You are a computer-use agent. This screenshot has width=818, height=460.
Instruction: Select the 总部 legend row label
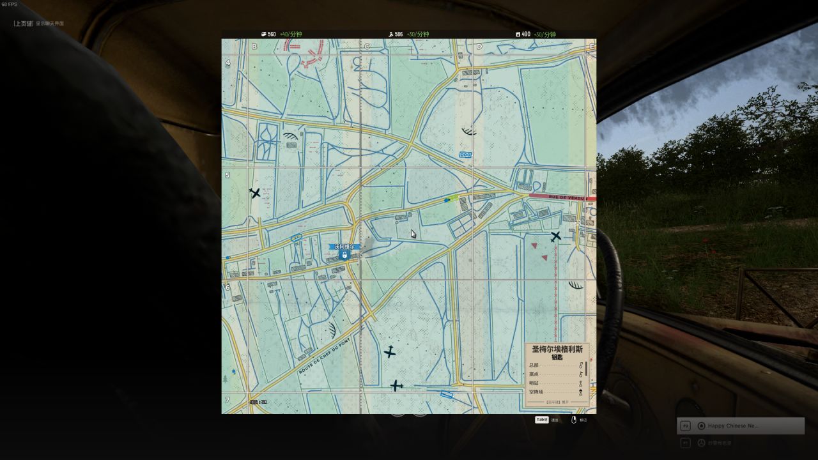pos(534,365)
